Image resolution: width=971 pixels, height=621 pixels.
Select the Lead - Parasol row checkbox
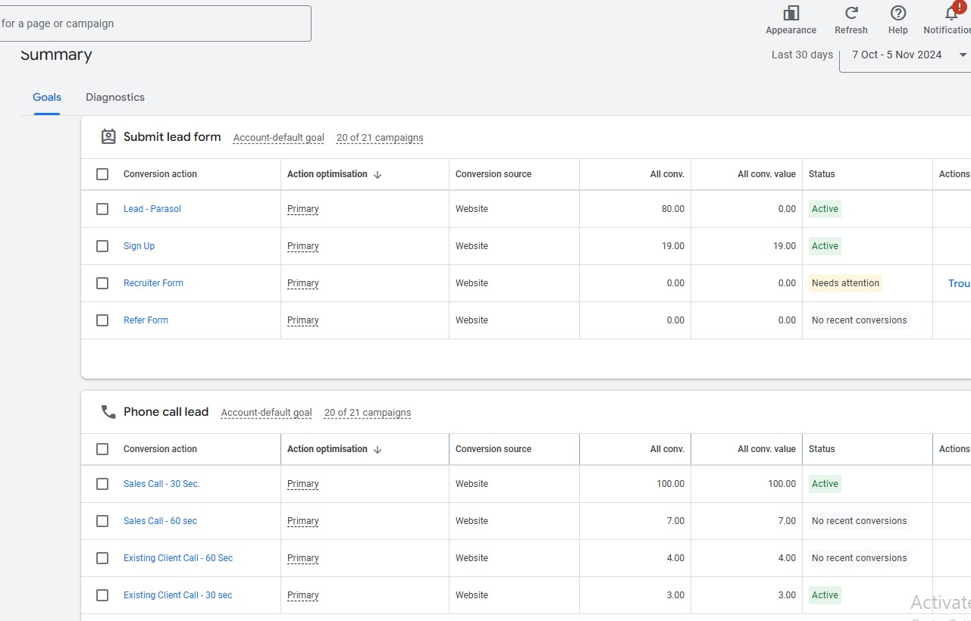pos(102,209)
